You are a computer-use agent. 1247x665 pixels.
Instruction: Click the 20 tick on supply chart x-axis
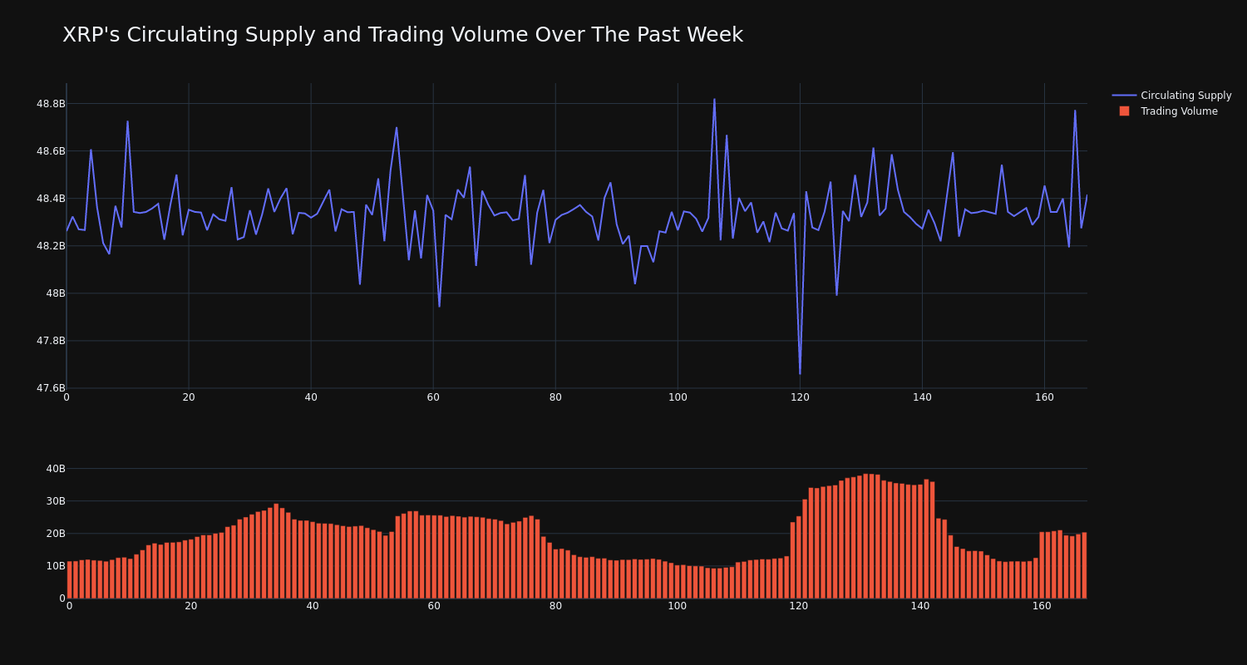(189, 397)
